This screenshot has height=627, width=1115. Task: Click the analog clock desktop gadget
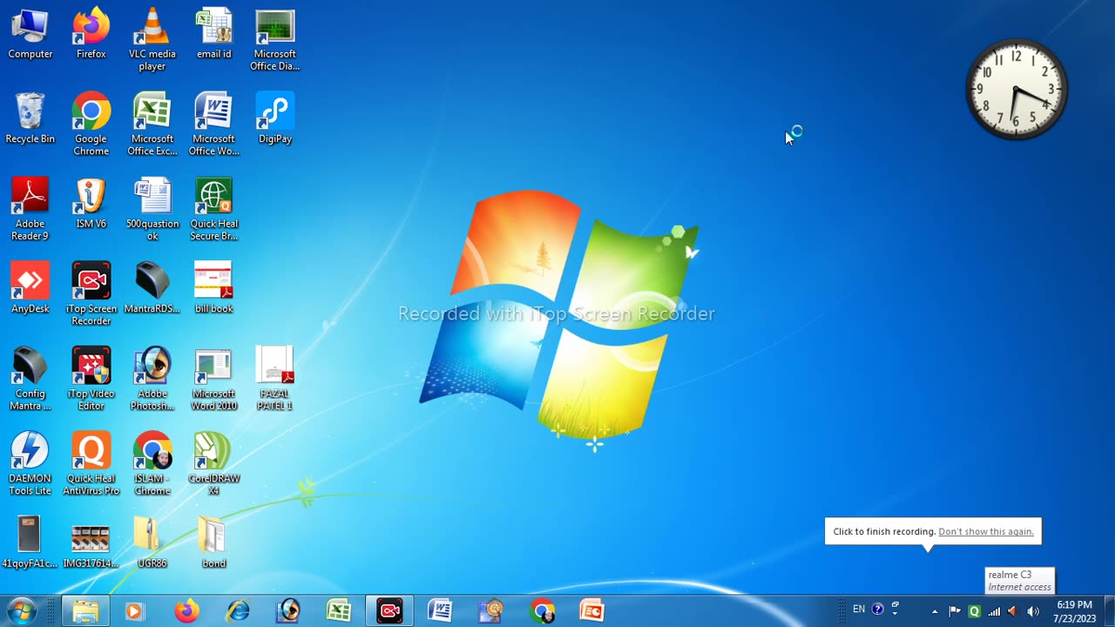pos(1017,89)
